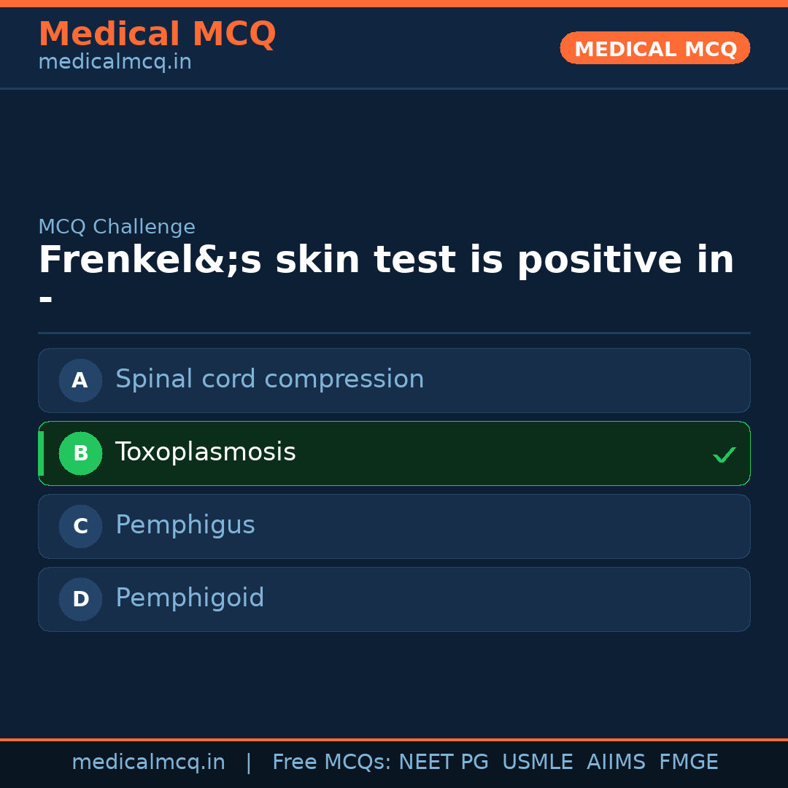This screenshot has height=788, width=788.
Task: Click the AIIMS footer label
Action: coord(617,762)
